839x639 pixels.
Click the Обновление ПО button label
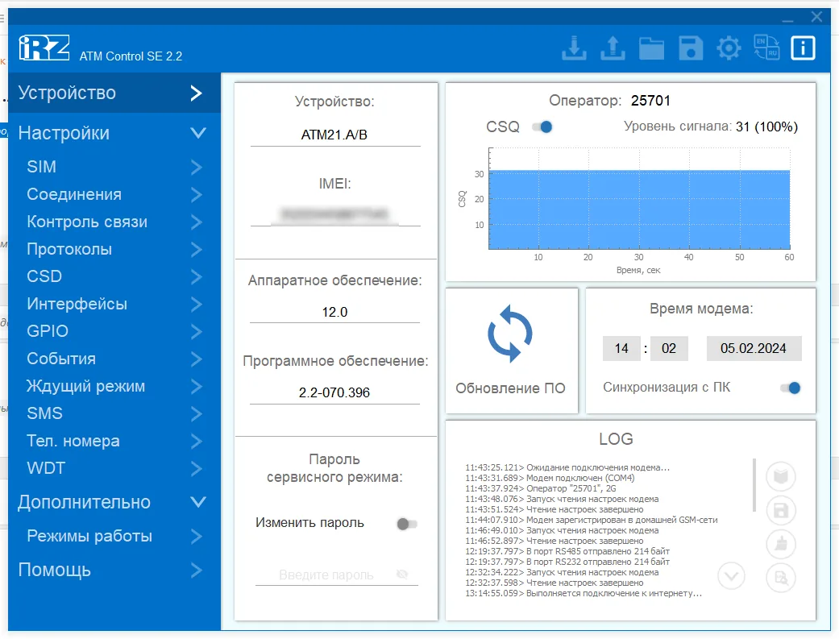click(510, 388)
